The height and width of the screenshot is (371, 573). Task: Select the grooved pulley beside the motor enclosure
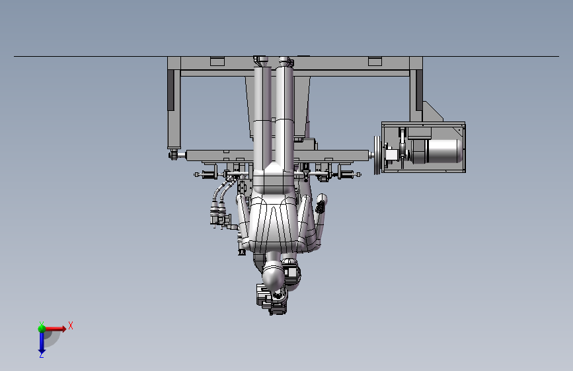[x=377, y=155]
